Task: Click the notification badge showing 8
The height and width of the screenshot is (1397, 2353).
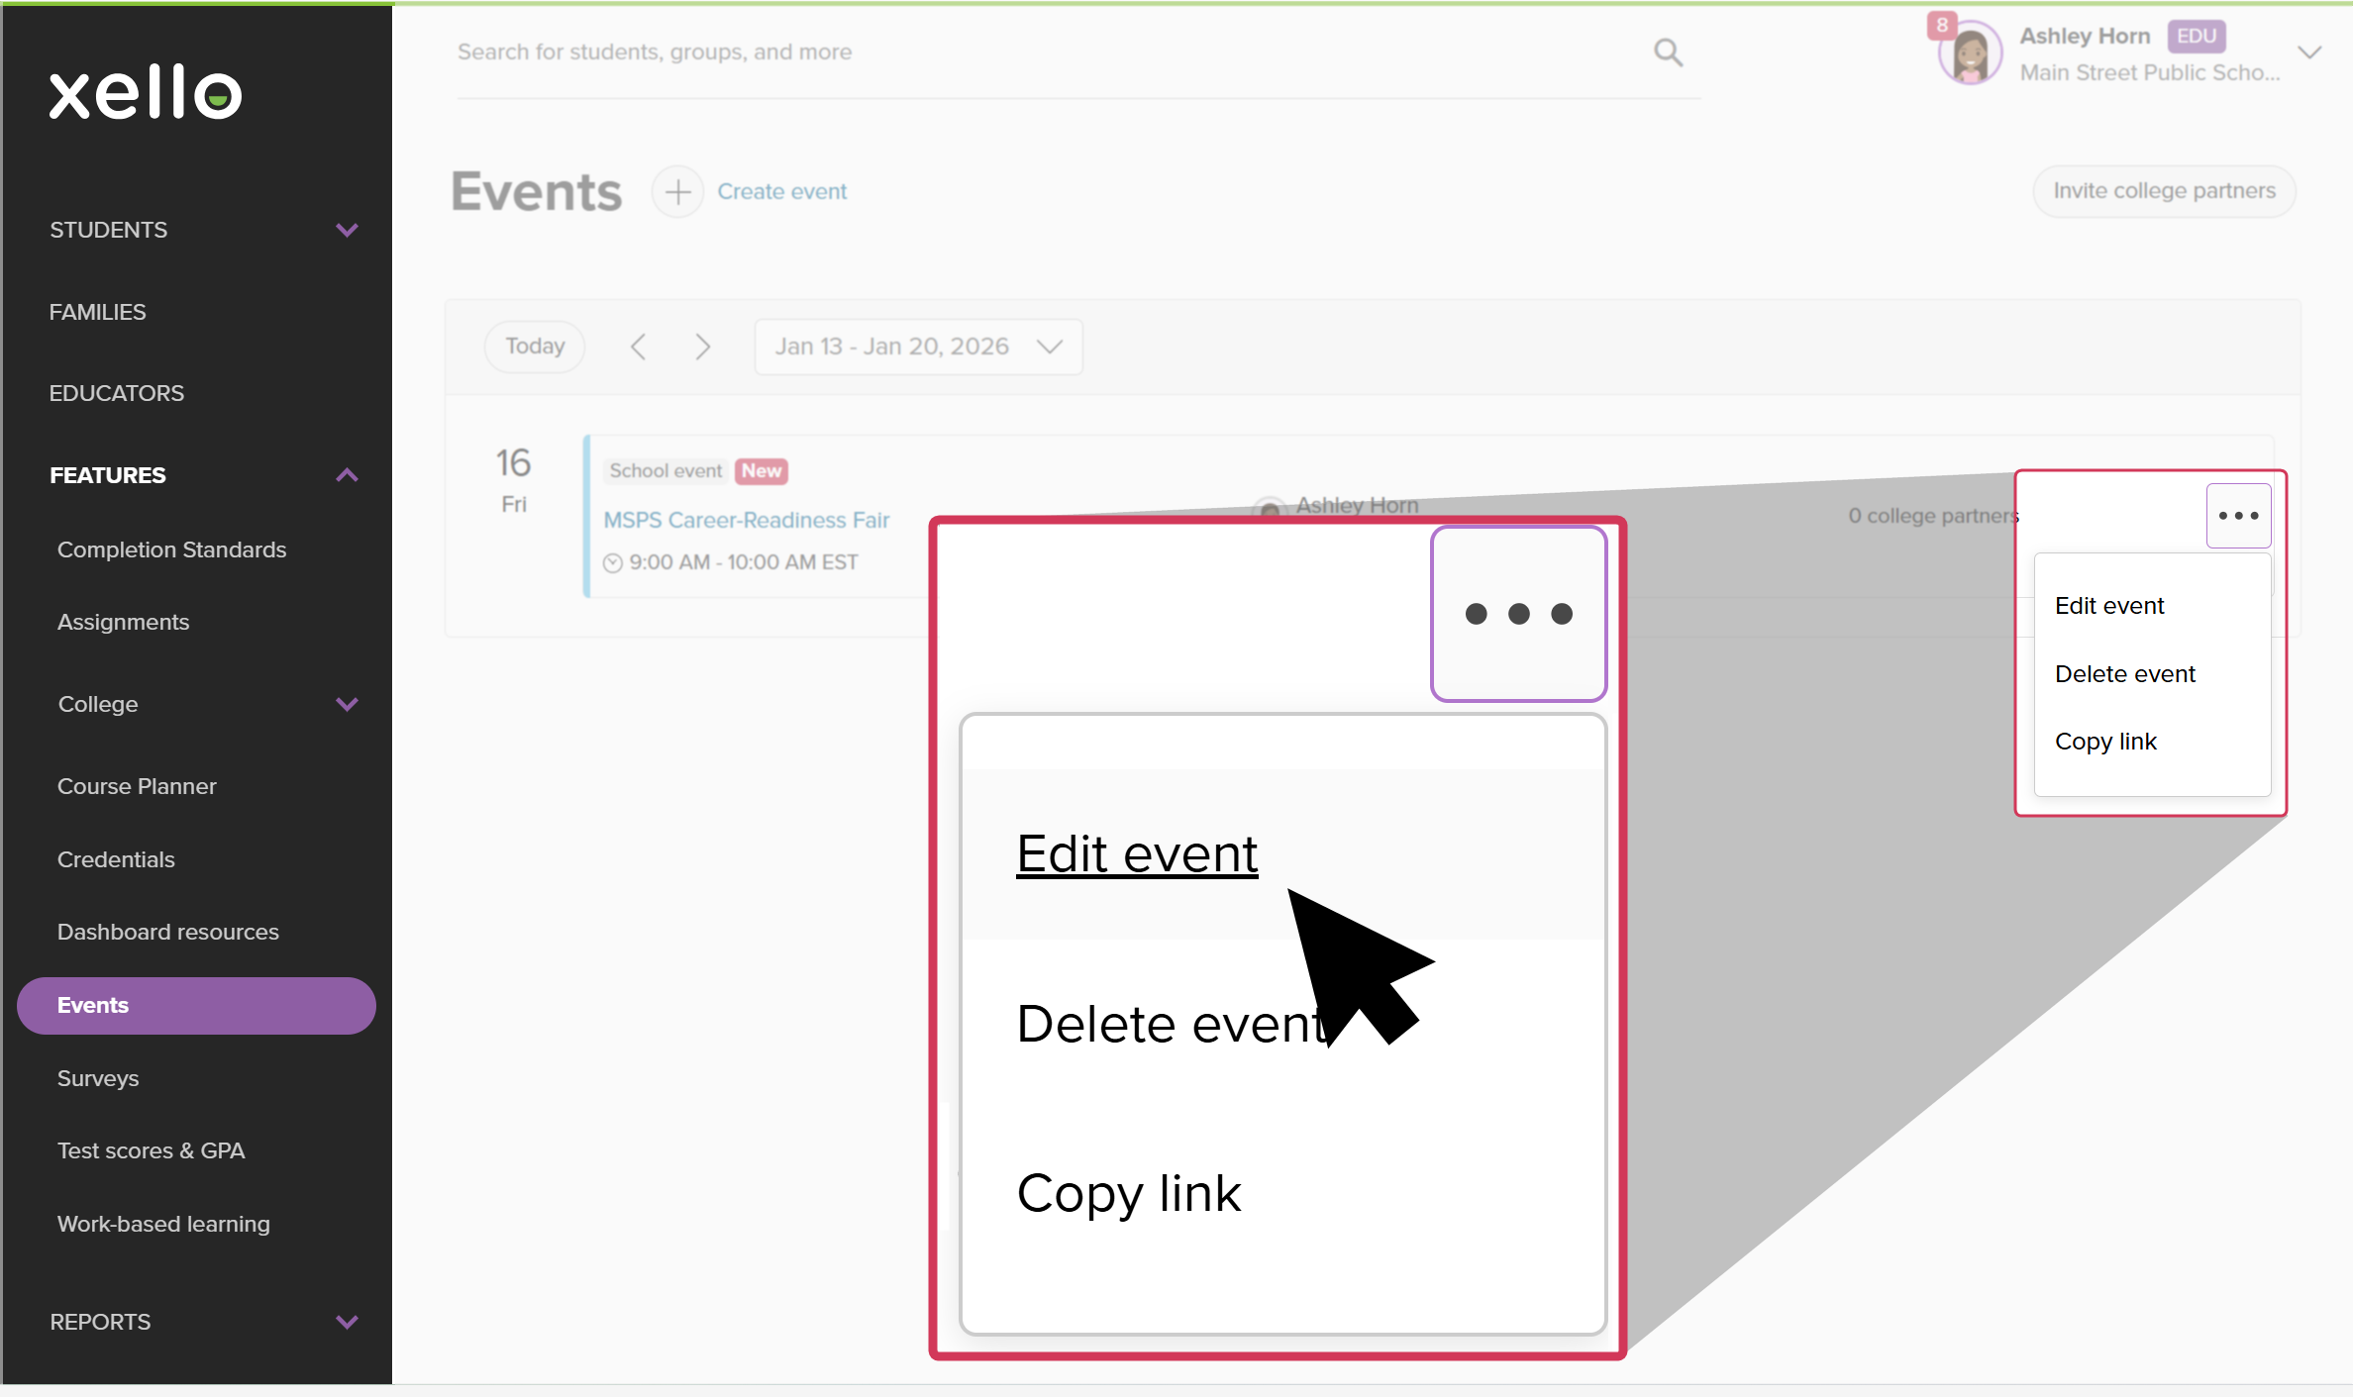Action: pyautogui.click(x=1941, y=25)
